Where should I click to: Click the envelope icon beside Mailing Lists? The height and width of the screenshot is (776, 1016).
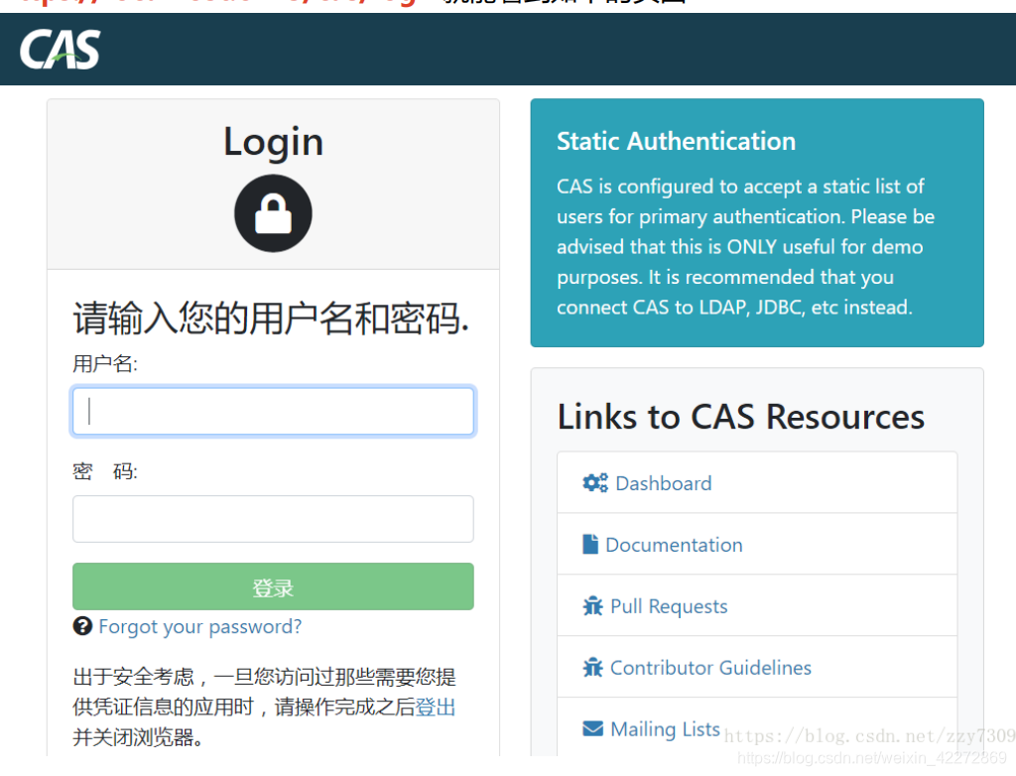click(x=593, y=728)
